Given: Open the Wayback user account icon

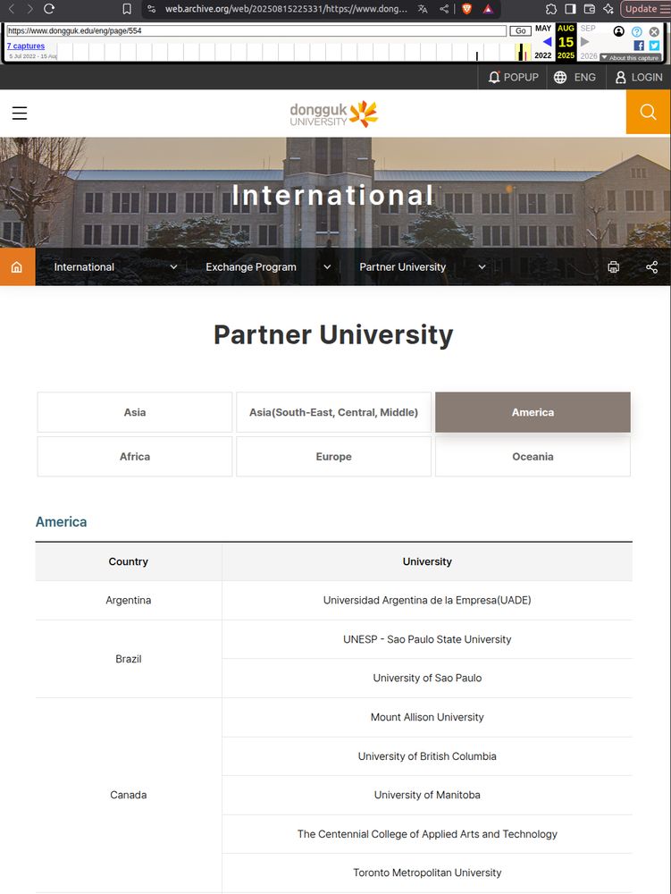Looking at the screenshot, I should click(x=618, y=31).
